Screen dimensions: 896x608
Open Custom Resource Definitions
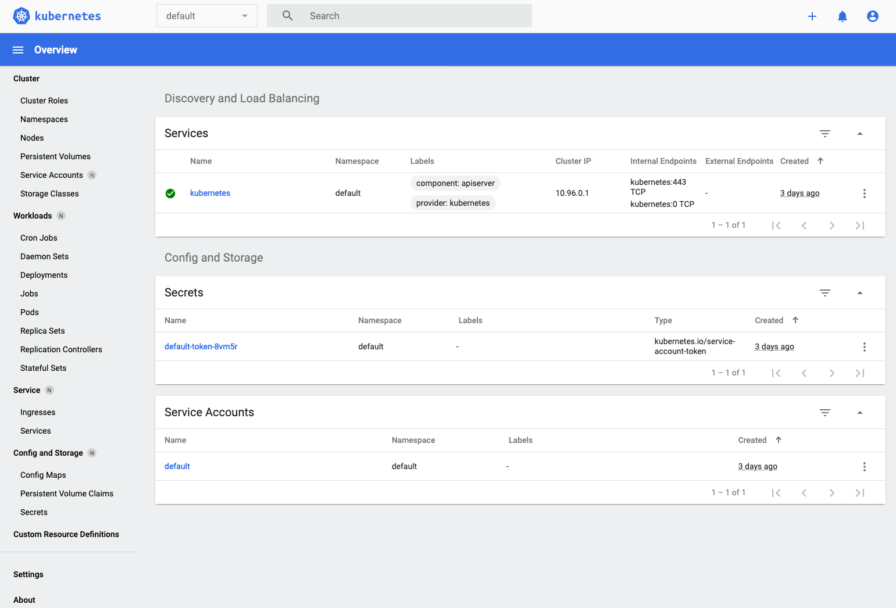(66, 534)
